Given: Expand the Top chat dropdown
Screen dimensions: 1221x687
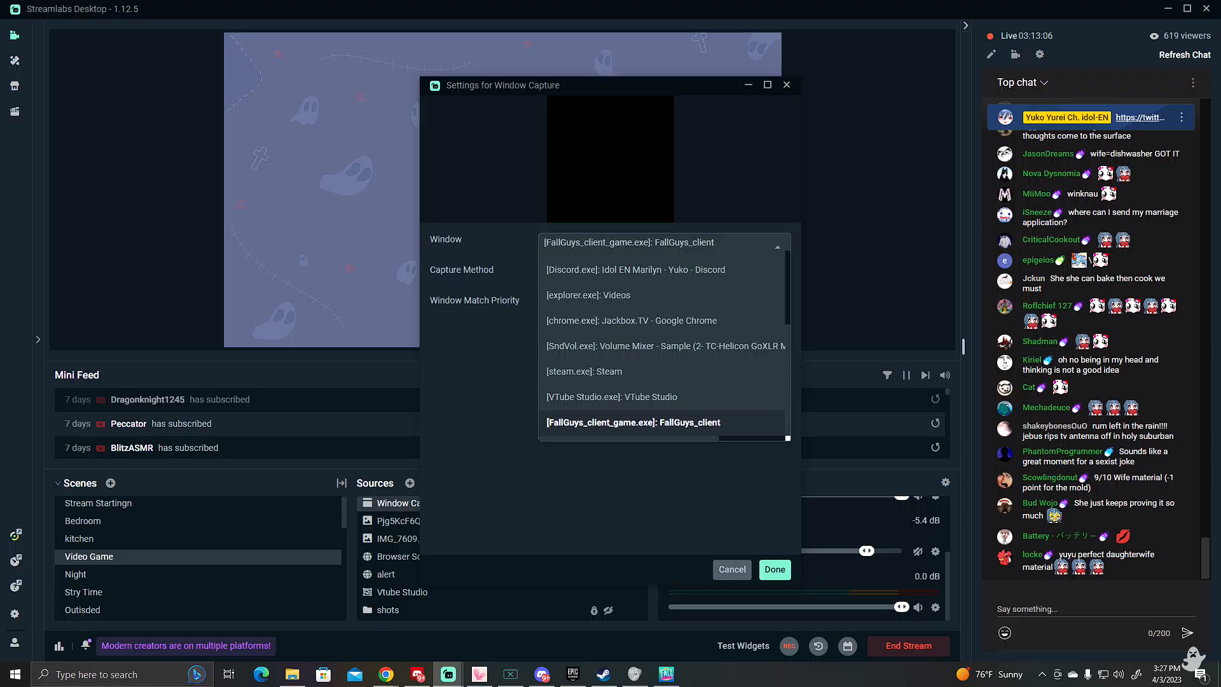Looking at the screenshot, I should (x=1023, y=83).
